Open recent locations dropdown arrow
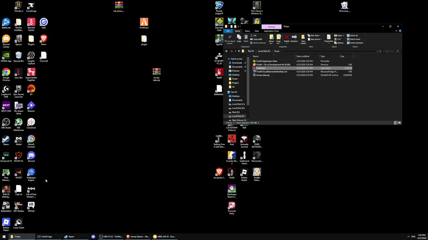 pyautogui.click(x=235, y=51)
